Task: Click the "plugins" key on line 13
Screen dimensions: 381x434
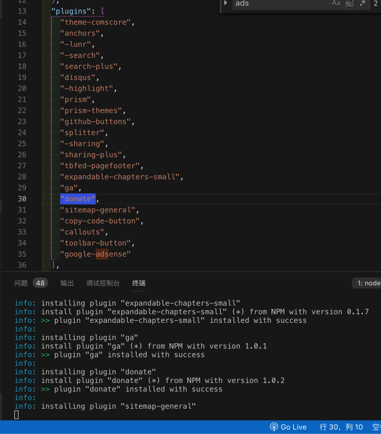Action: 71,11
